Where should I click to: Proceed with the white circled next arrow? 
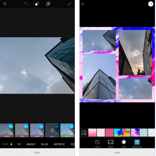pyautogui.click(x=151, y=4)
